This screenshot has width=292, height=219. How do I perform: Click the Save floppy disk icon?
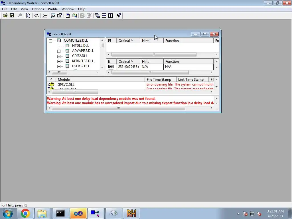coord(12,15)
